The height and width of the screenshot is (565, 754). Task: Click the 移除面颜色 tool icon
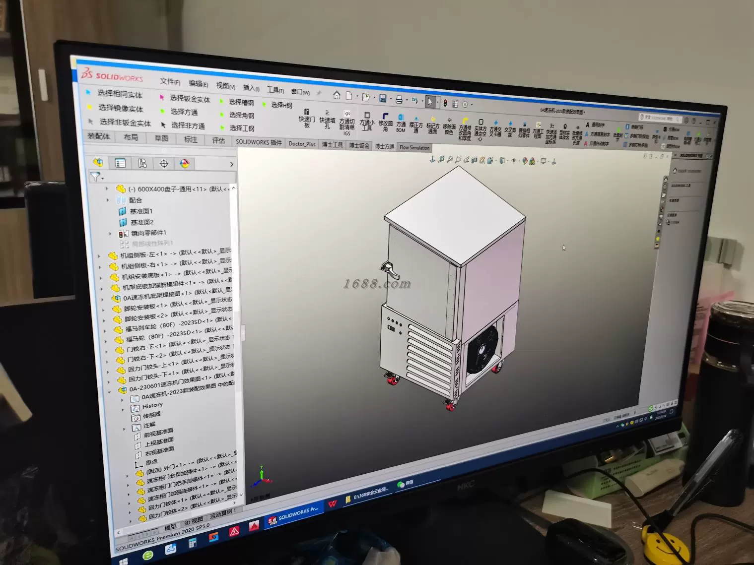449,126
